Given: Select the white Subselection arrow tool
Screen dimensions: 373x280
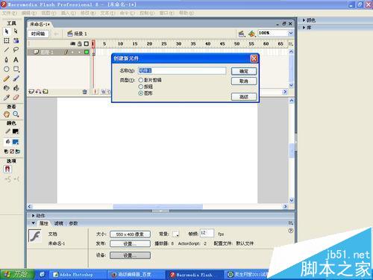Looking at the screenshot, I should tap(16, 31).
